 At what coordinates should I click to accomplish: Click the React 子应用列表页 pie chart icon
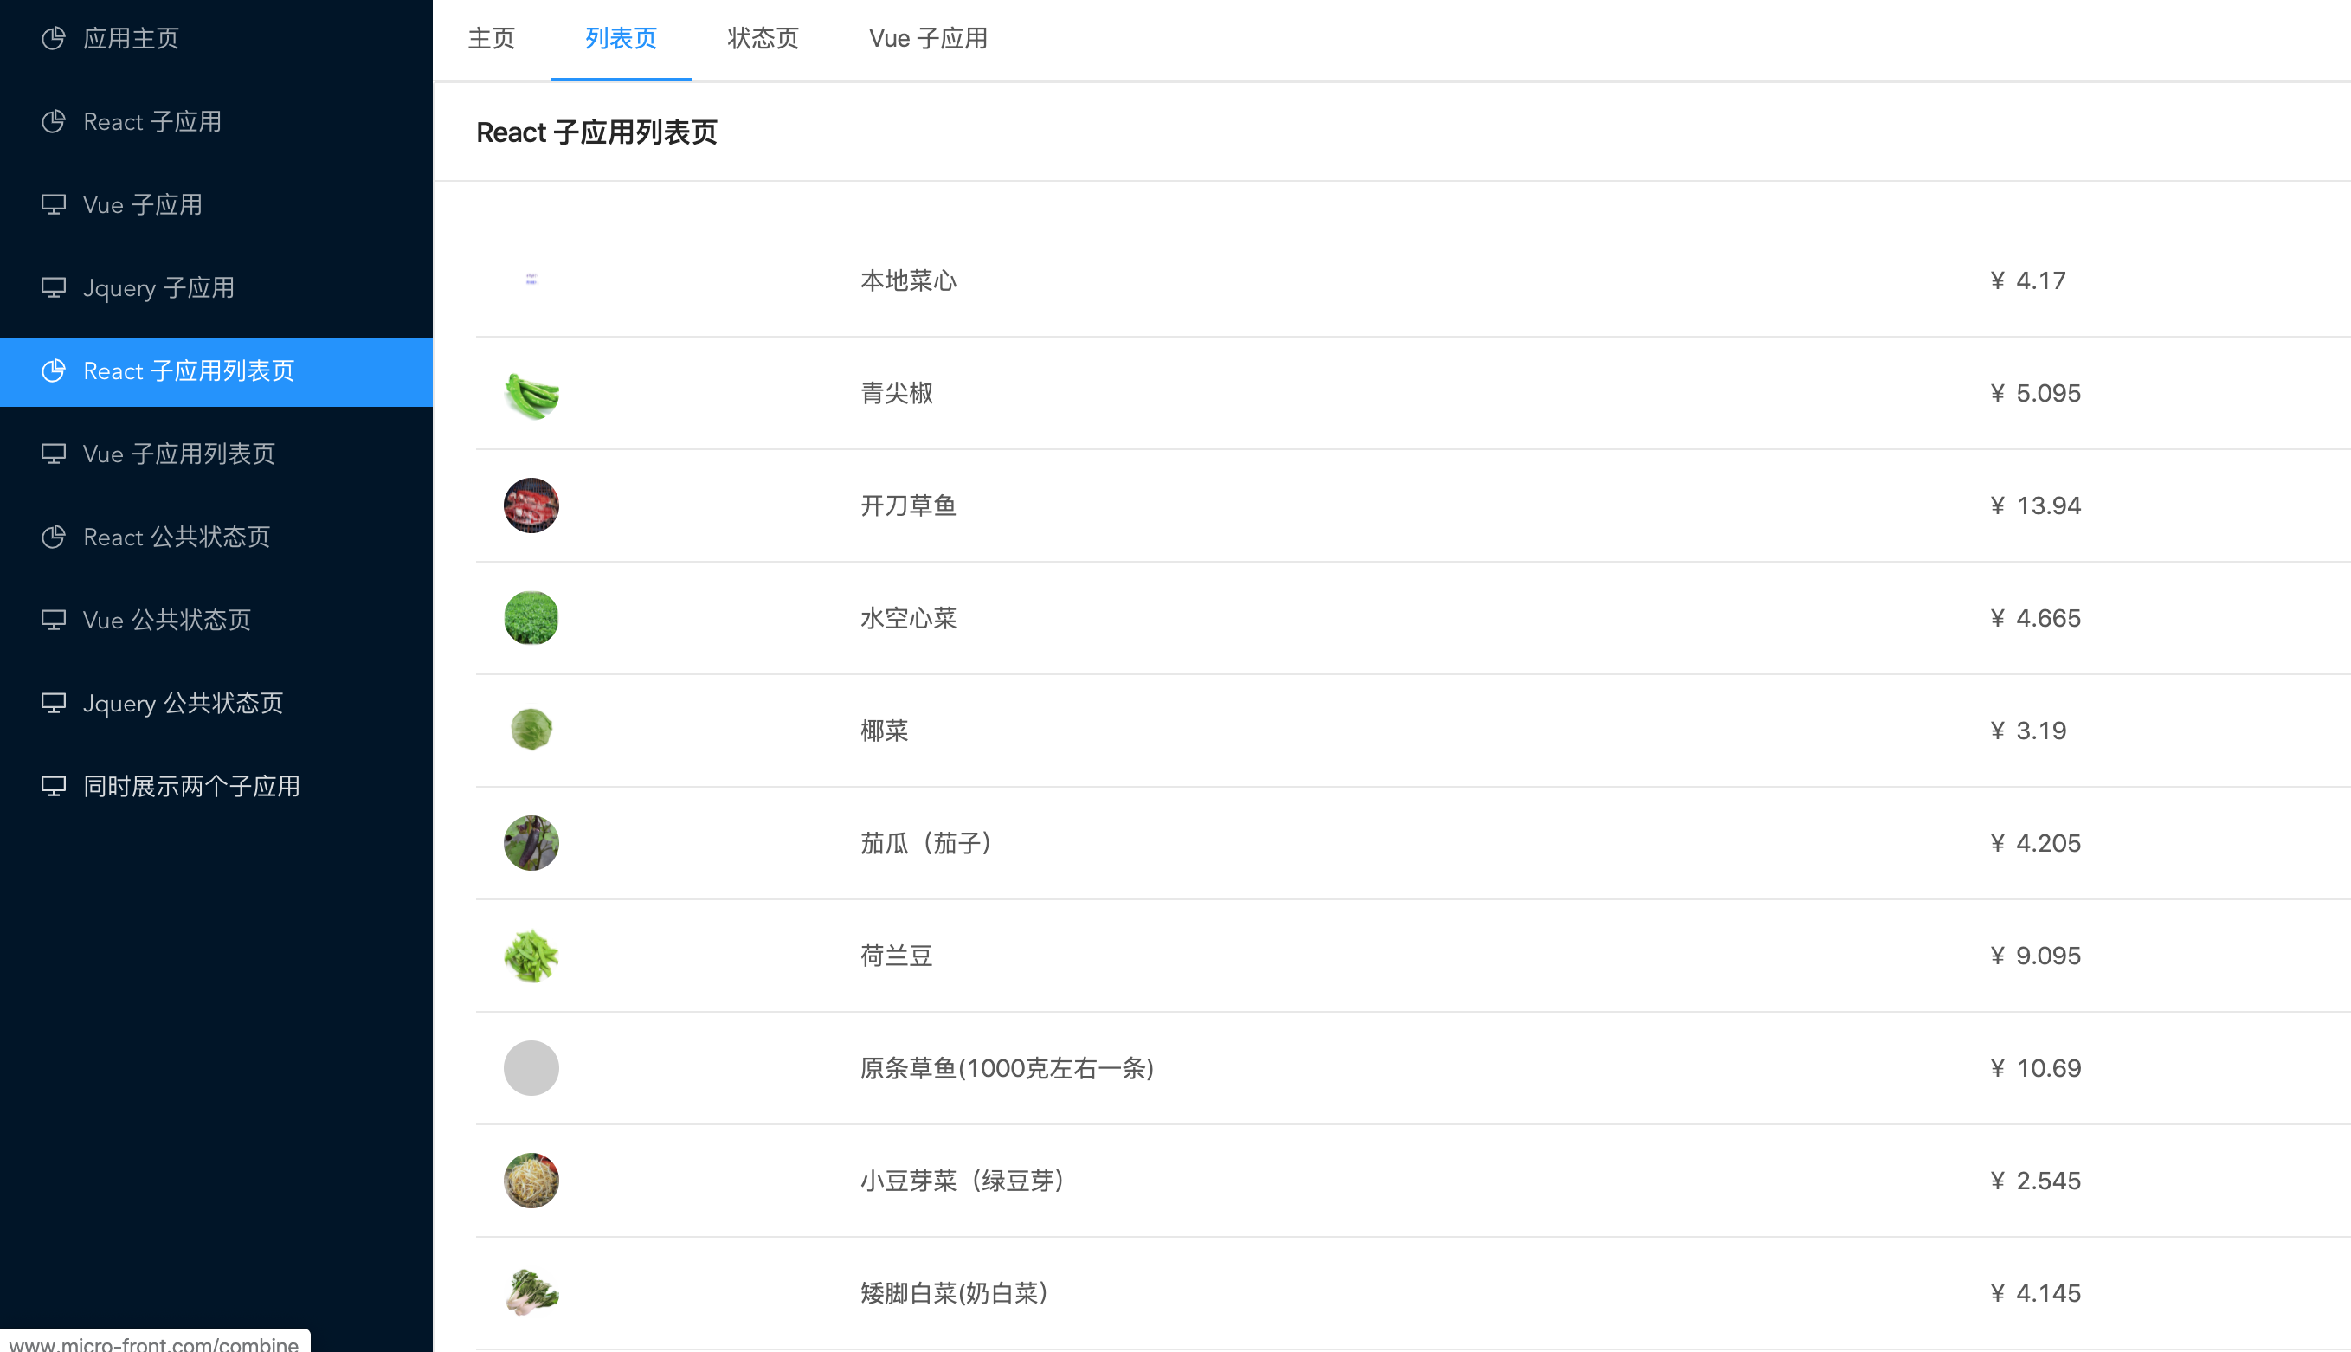click(x=54, y=370)
